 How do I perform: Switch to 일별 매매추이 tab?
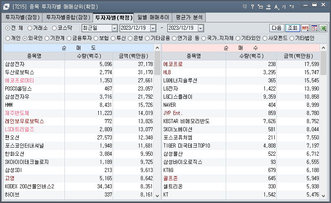click(x=153, y=17)
